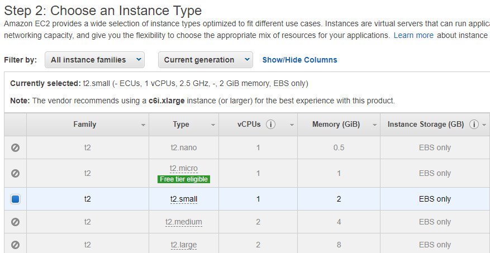Screen dimensions: 490x253
Task: Open the Memory (GiB) column sort arrow
Action: [374, 125]
